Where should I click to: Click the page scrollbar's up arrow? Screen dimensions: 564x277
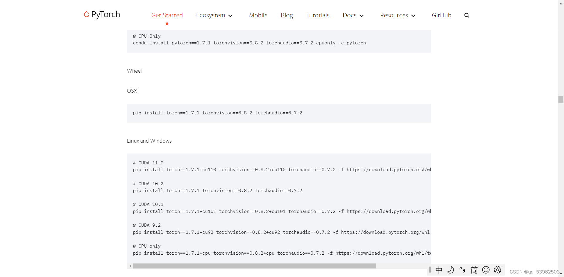pos(561,3)
